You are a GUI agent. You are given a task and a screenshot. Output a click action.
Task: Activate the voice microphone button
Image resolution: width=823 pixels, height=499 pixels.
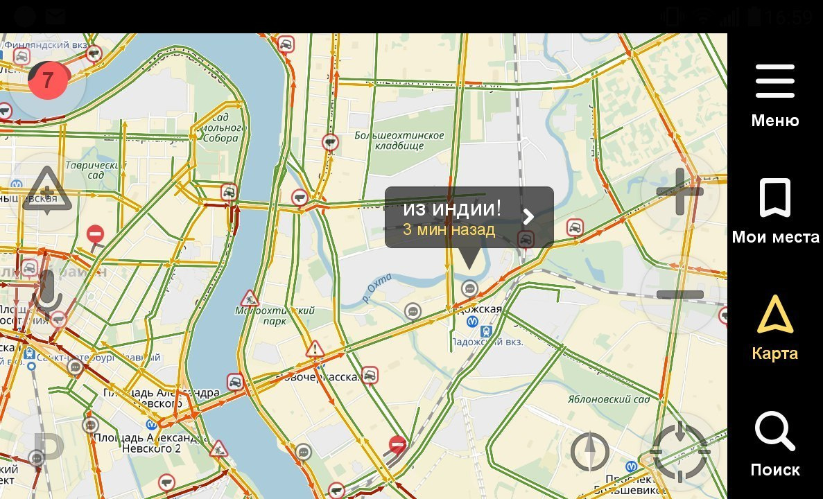47,295
